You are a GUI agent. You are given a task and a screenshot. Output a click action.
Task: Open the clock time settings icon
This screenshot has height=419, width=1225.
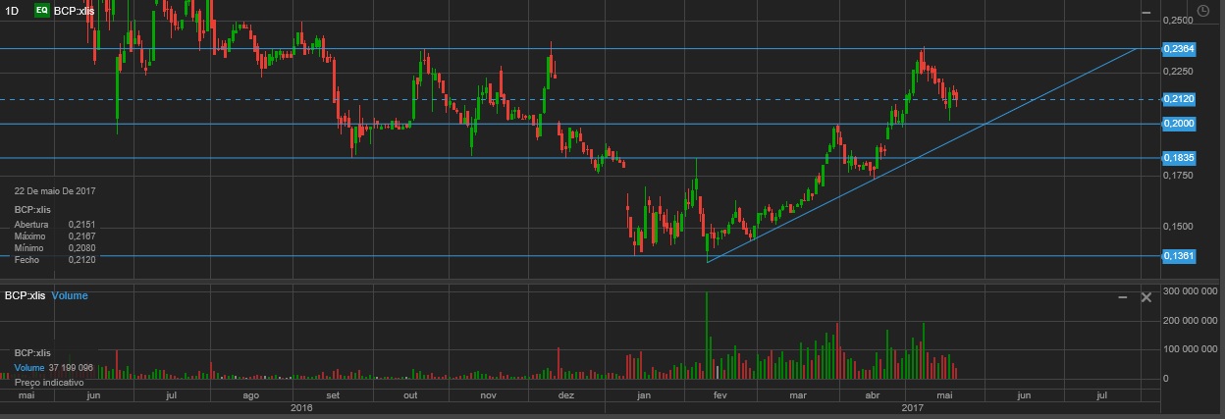point(1202,10)
